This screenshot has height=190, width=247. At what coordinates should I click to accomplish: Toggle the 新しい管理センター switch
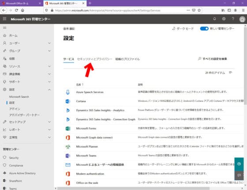click(x=204, y=29)
